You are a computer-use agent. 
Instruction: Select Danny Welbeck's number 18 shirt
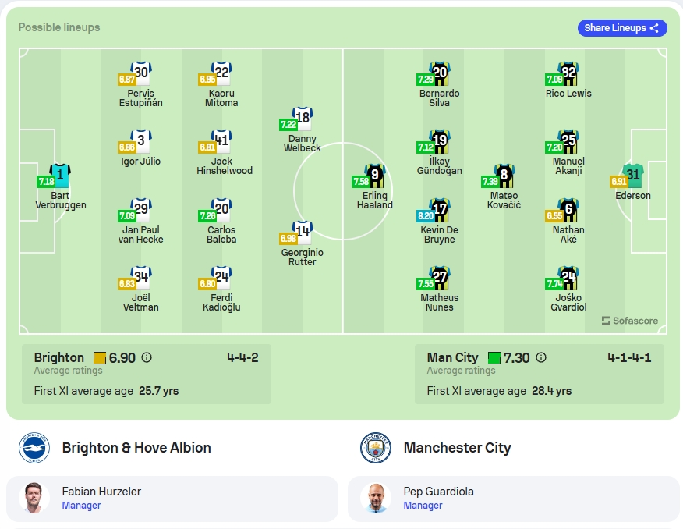[303, 119]
